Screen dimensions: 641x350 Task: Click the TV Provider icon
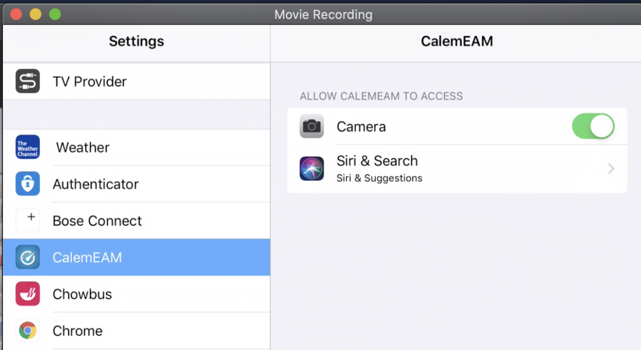point(28,81)
